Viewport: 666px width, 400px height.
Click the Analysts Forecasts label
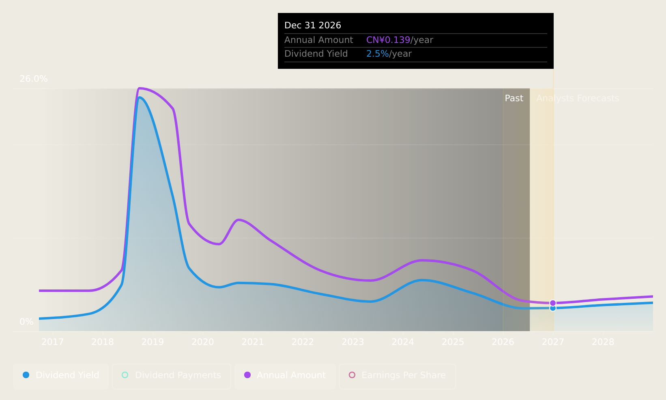point(578,98)
